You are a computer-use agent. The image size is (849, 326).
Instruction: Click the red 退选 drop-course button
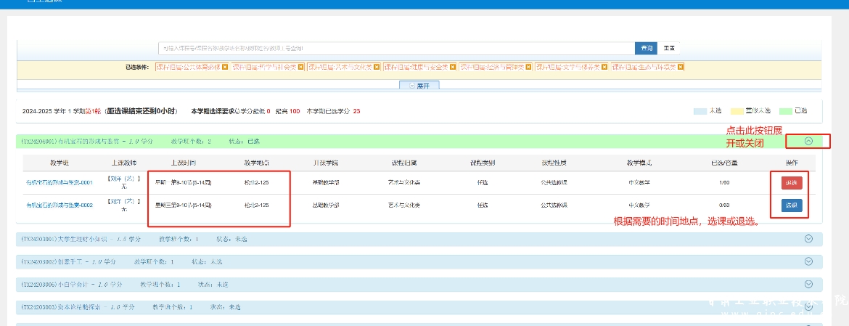(x=792, y=183)
